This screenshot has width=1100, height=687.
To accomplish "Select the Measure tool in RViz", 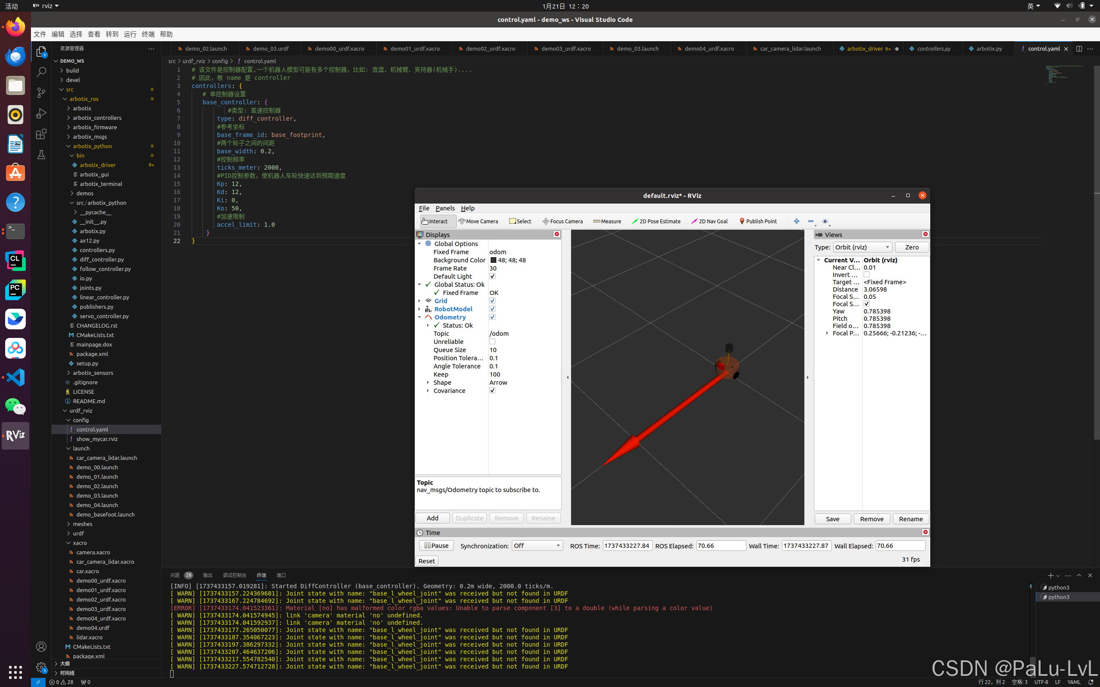I will (x=607, y=221).
